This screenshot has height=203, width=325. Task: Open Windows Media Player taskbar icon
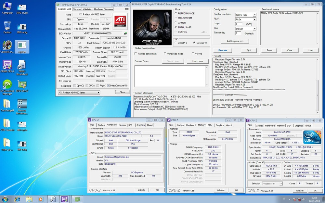coord(41,199)
